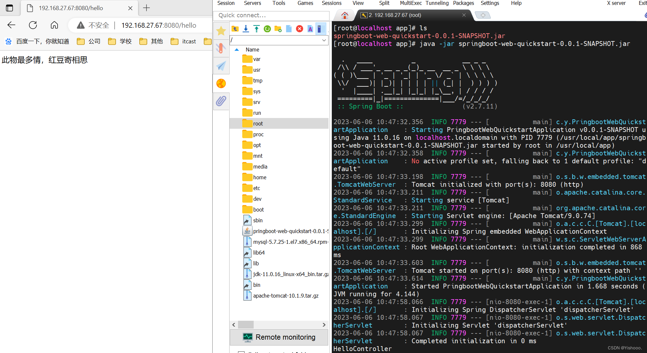Open the View menu
This screenshot has width=647, height=353.
[x=358, y=3]
